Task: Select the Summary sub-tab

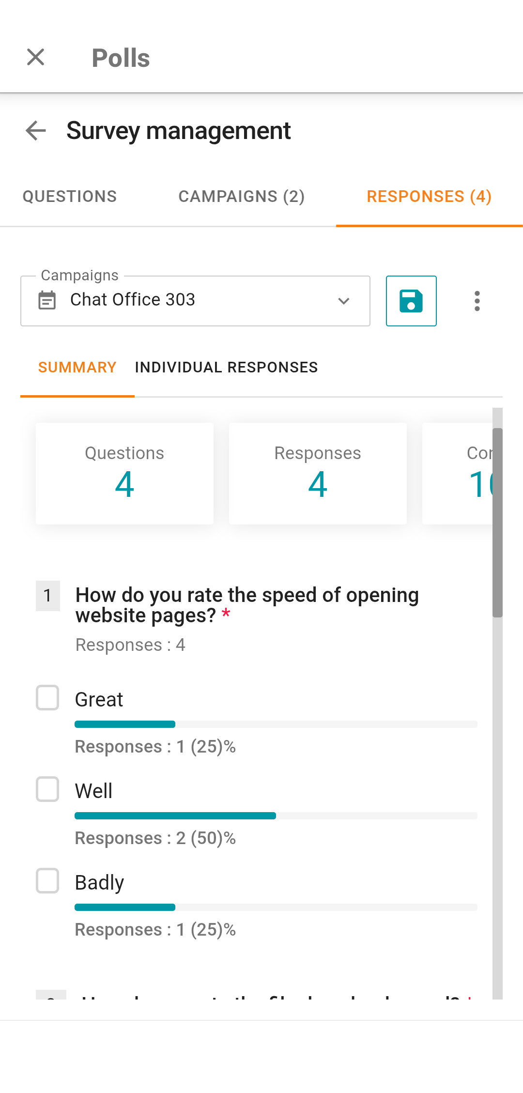Action: pos(77,368)
